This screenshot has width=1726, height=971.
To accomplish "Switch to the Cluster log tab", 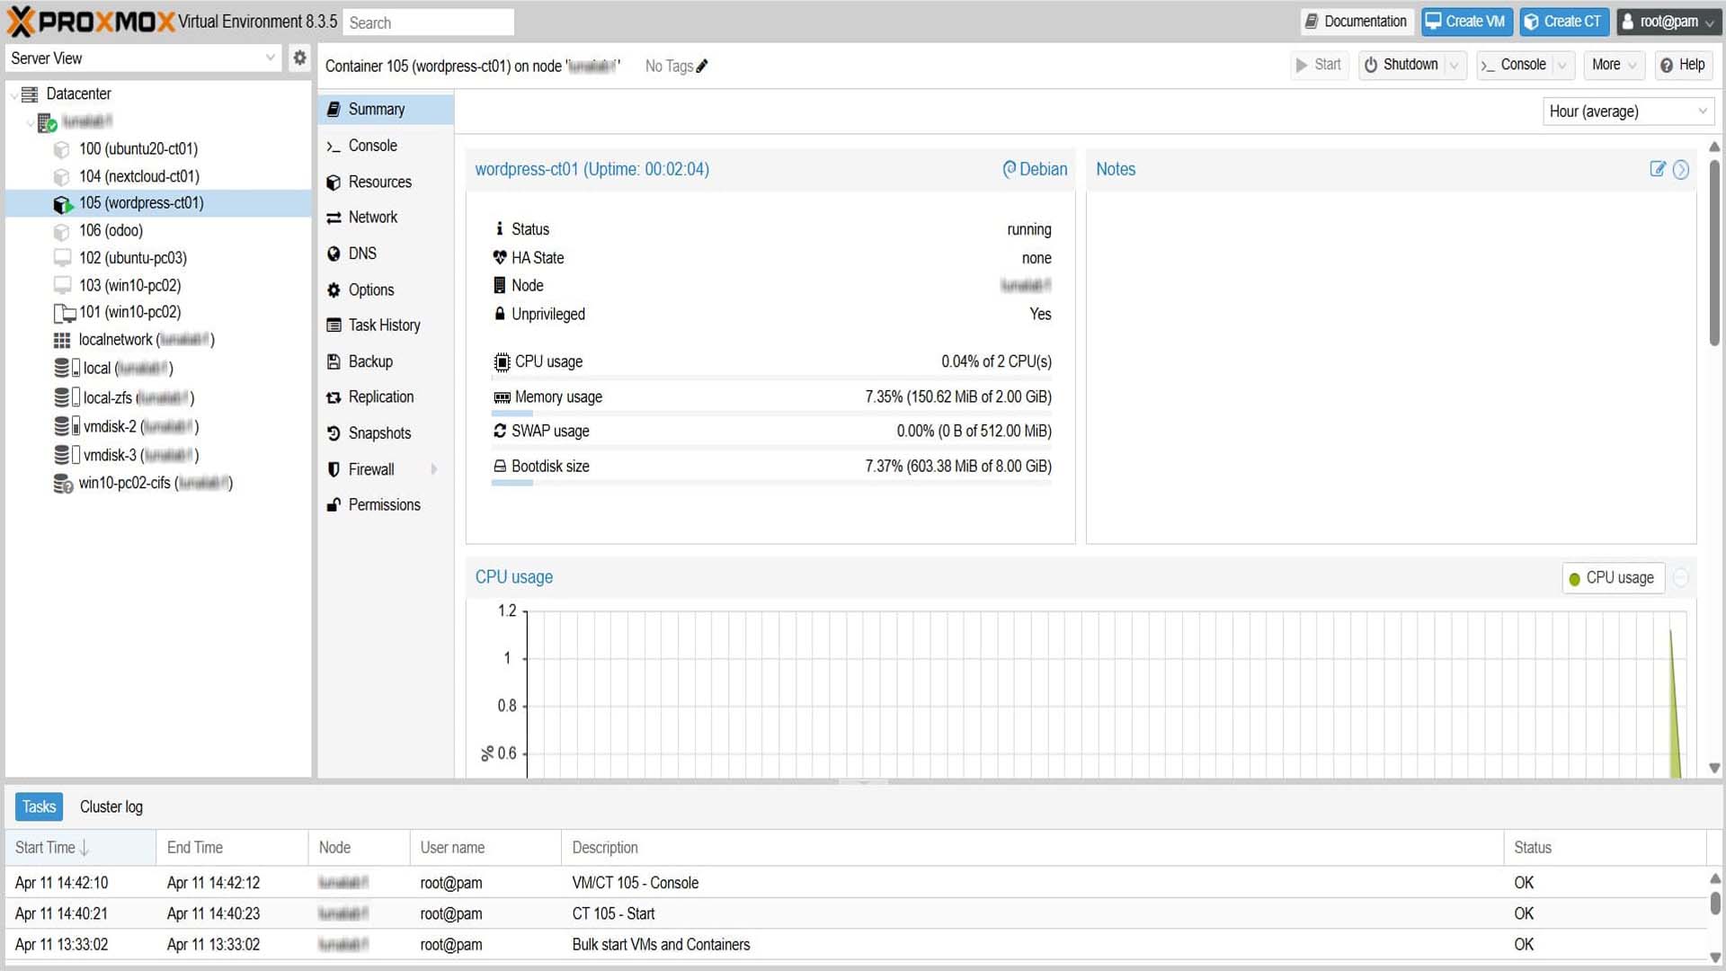I will click(111, 806).
